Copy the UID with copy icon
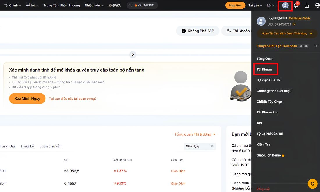 (294, 24)
